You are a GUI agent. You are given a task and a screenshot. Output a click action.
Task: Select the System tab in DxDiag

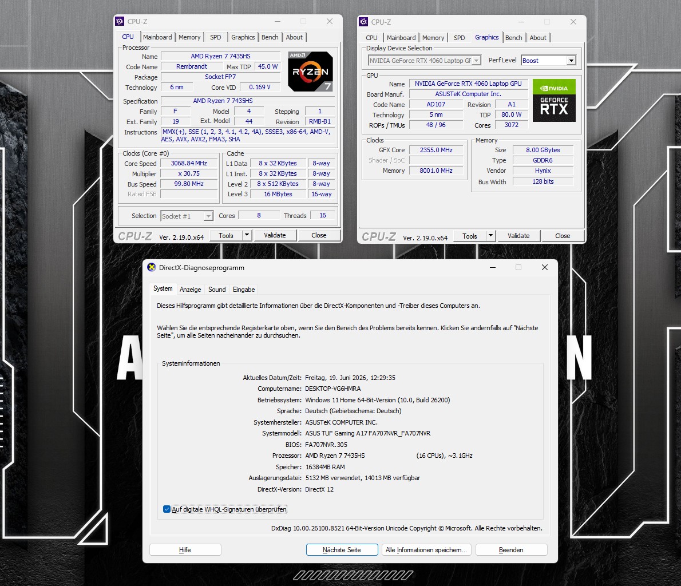pos(163,289)
